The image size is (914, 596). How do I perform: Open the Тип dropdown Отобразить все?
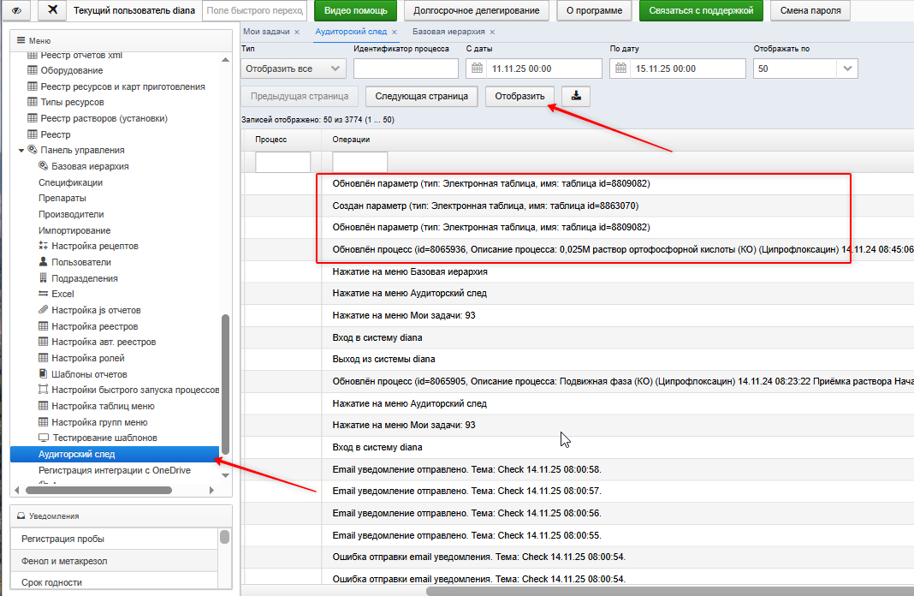[x=294, y=69]
